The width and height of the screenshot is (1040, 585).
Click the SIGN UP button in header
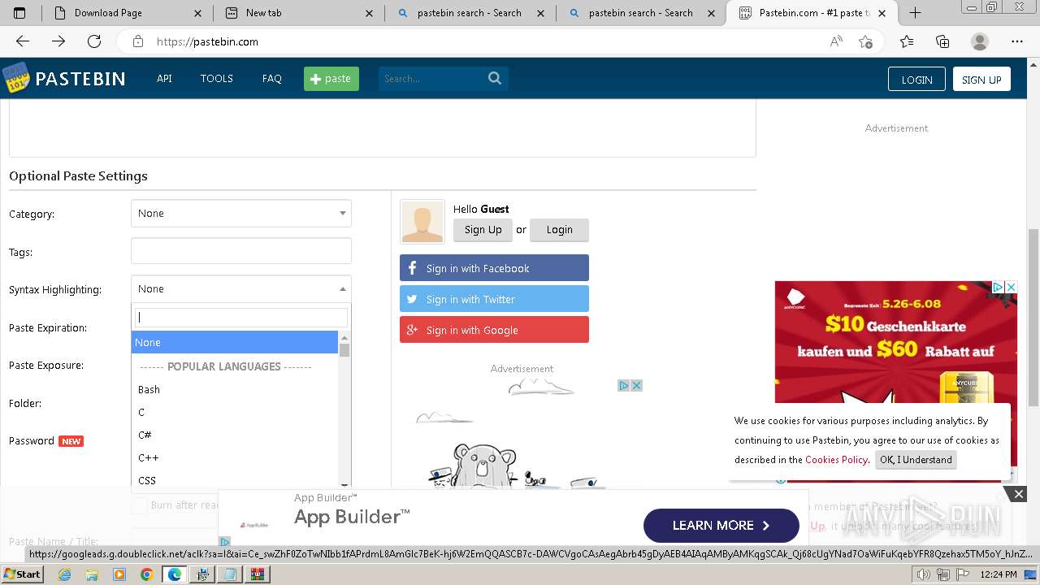981,79
